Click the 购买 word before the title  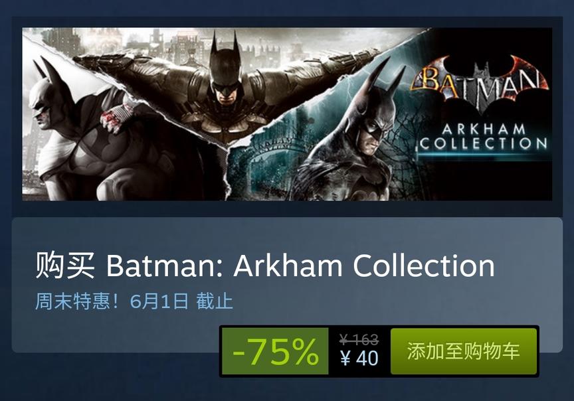click(65, 266)
